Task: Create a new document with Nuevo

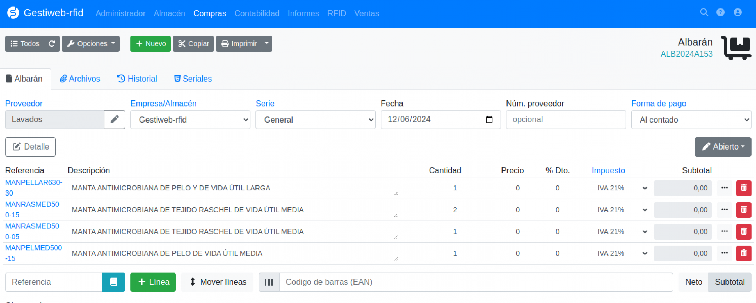Action: 150,44
